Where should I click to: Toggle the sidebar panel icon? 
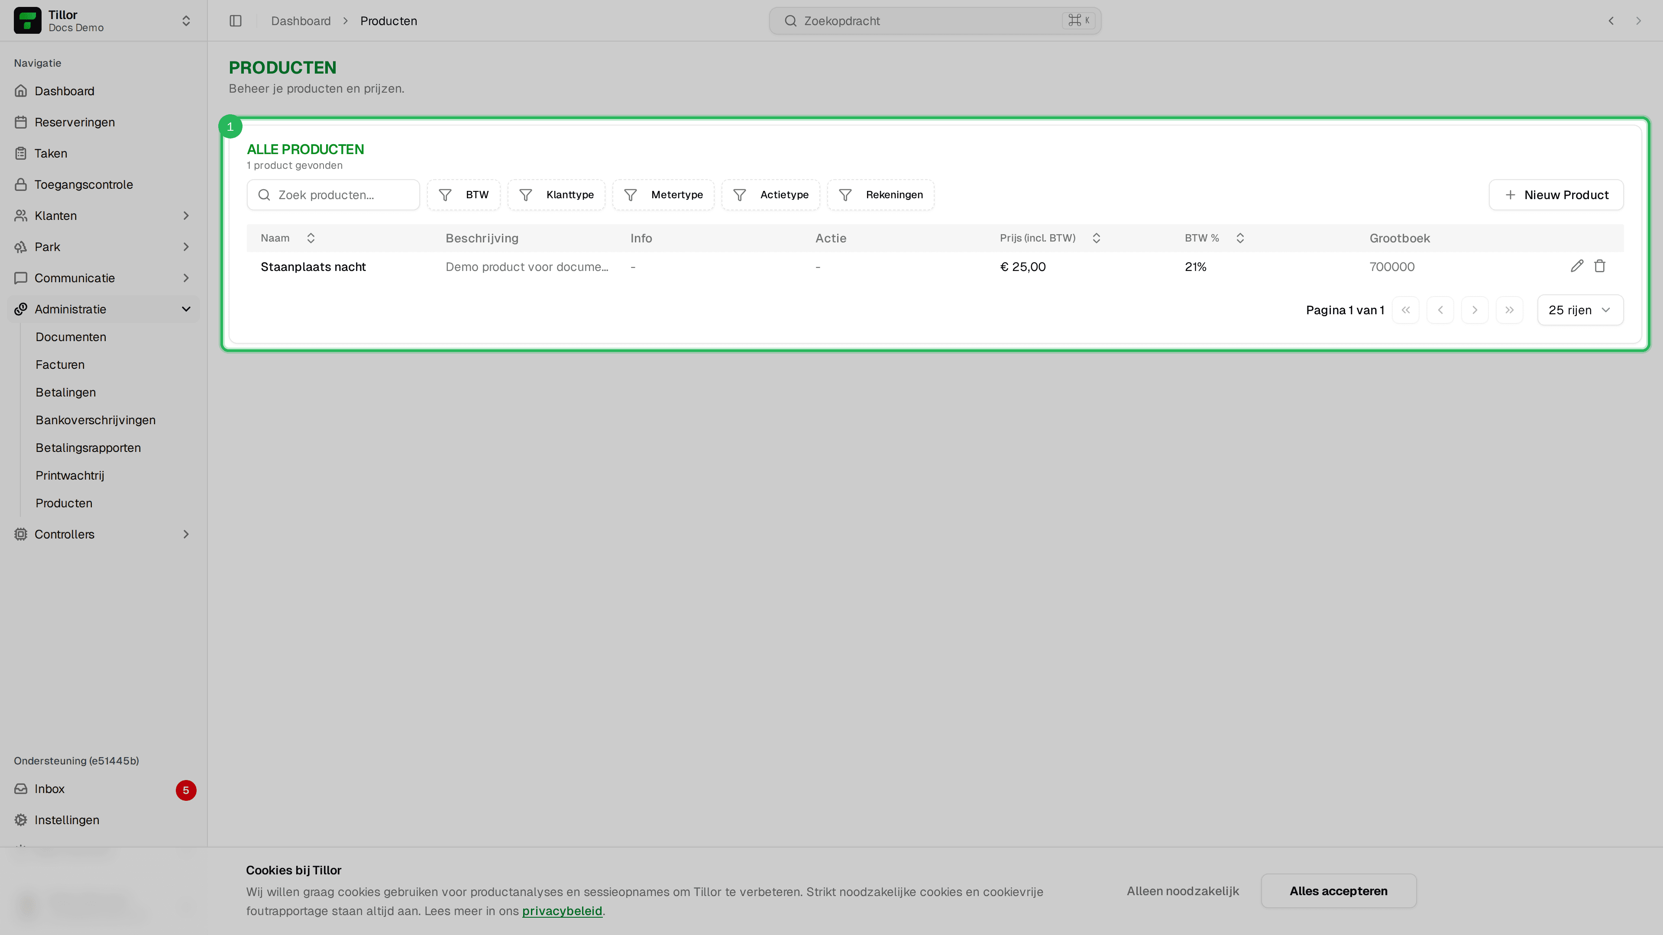pyautogui.click(x=236, y=21)
